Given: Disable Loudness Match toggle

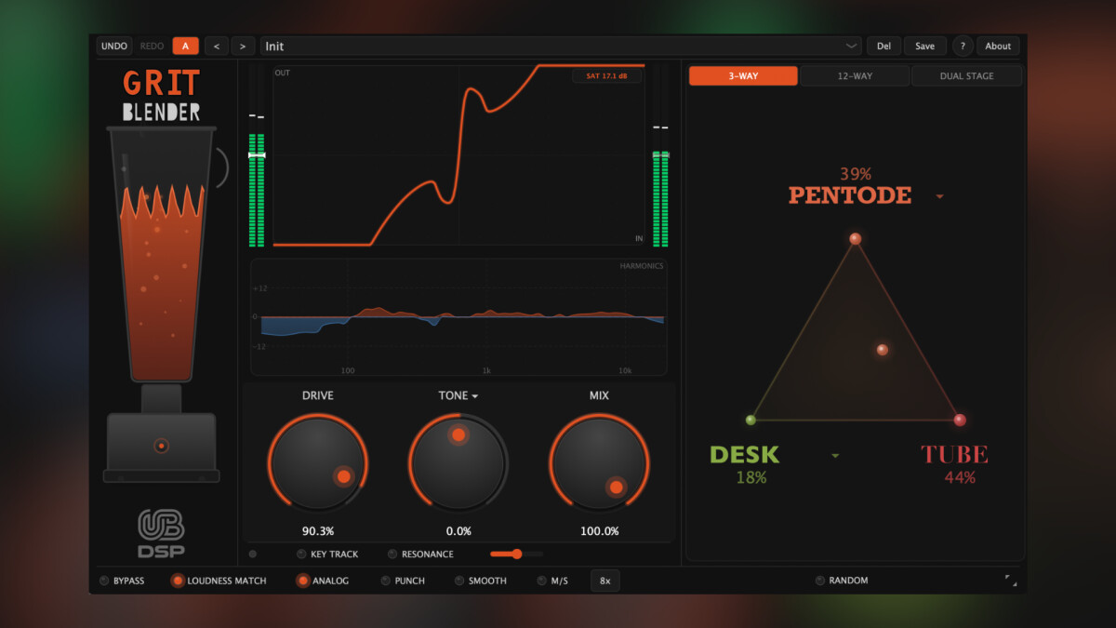Looking at the screenshot, I should [x=178, y=581].
